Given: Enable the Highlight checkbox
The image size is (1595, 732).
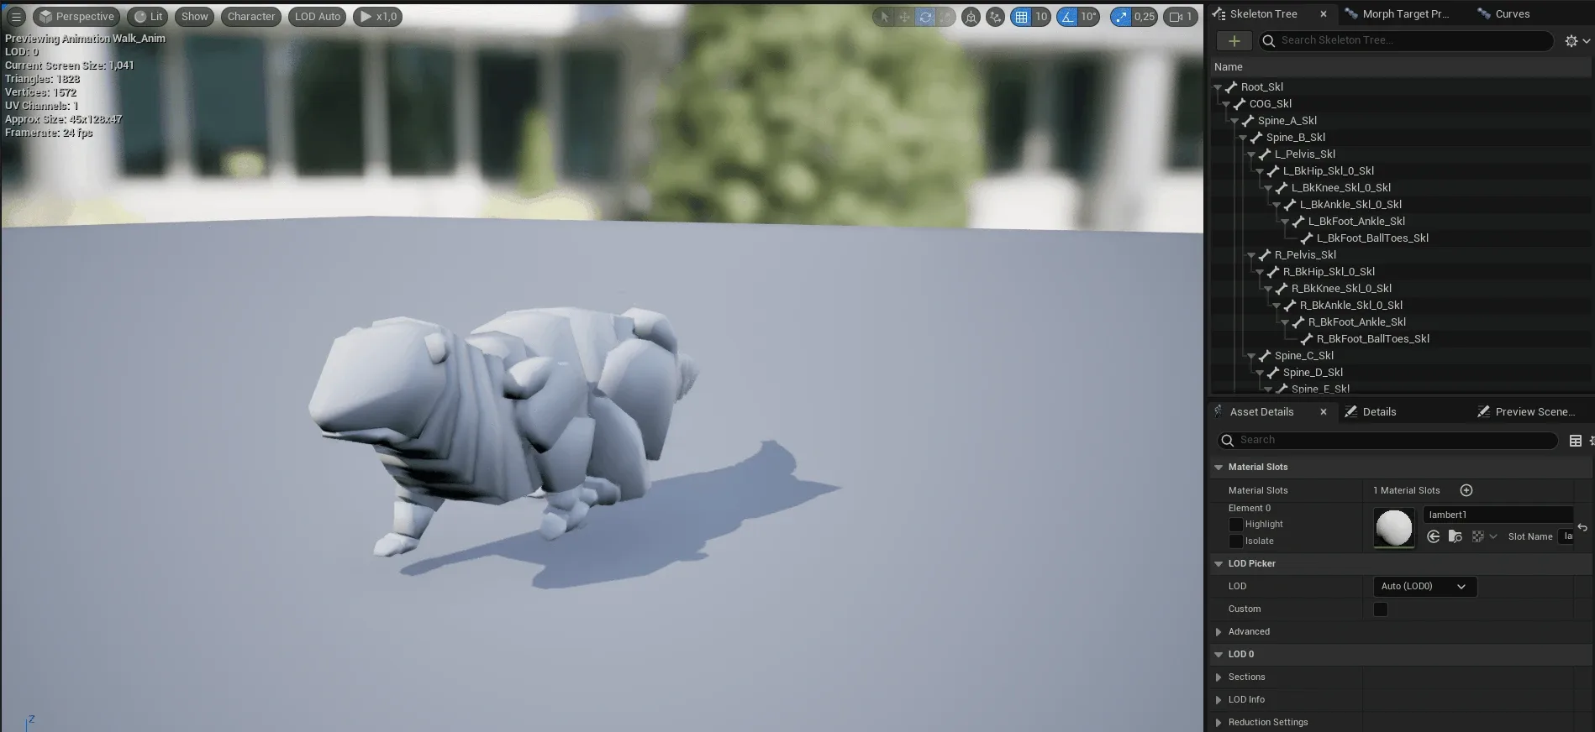Looking at the screenshot, I should (1235, 525).
